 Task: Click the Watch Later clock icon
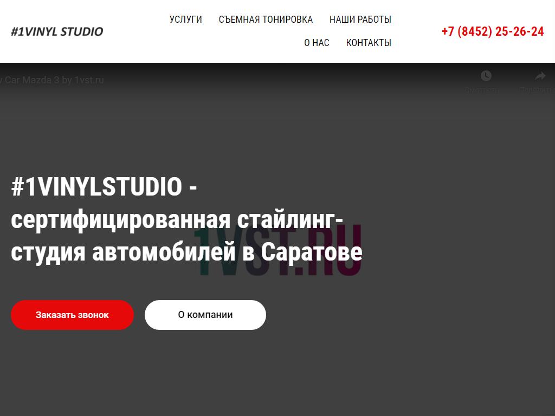pos(486,76)
